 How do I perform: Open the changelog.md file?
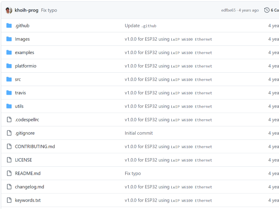point(29,187)
